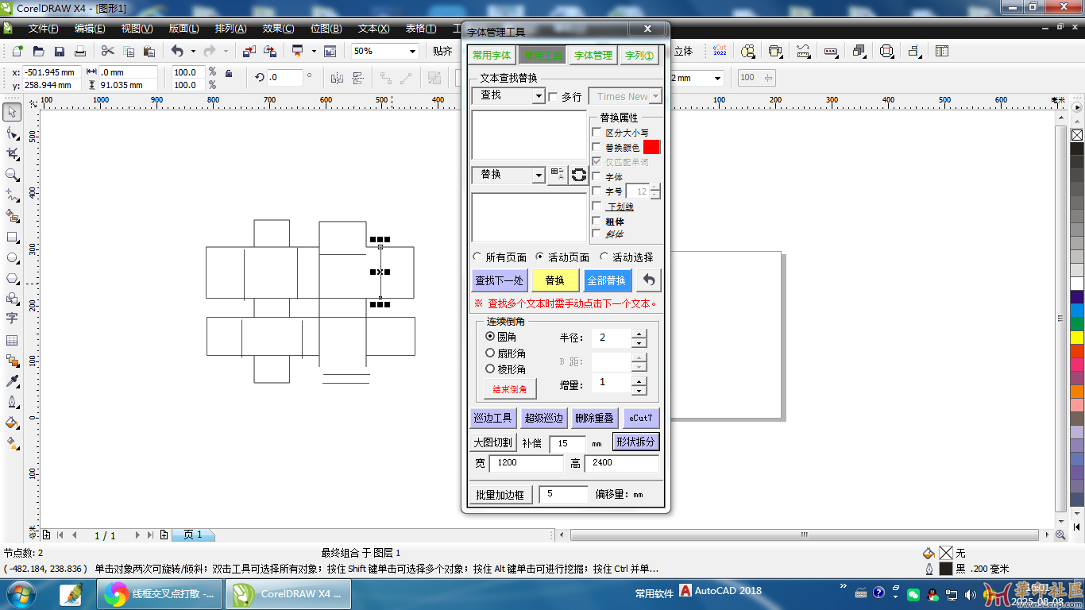This screenshot has height=610, width=1085.
Task: Tick the 下划线 checkbox
Action: (x=597, y=206)
